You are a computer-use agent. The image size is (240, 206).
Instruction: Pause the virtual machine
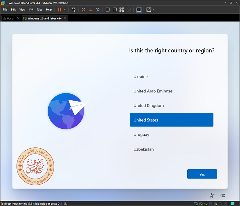60,10
